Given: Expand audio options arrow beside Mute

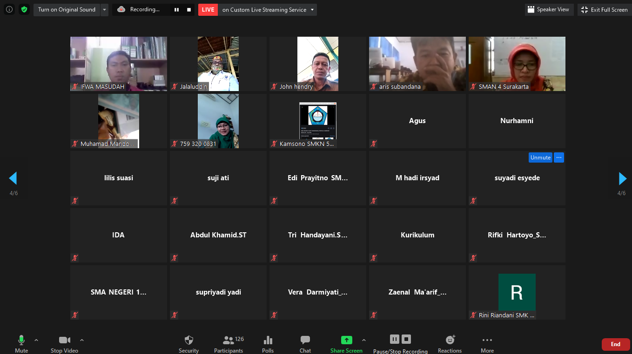Looking at the screenshot, I should (36, 340).
